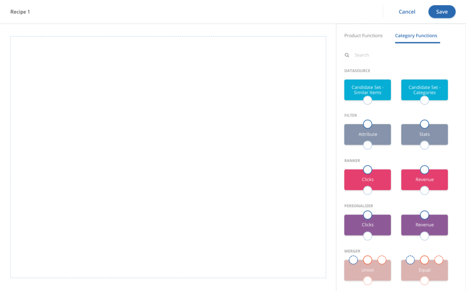Click the search magnifier icon
The height and width of the screenshot is (291, 466).
(x=347, y=55)
